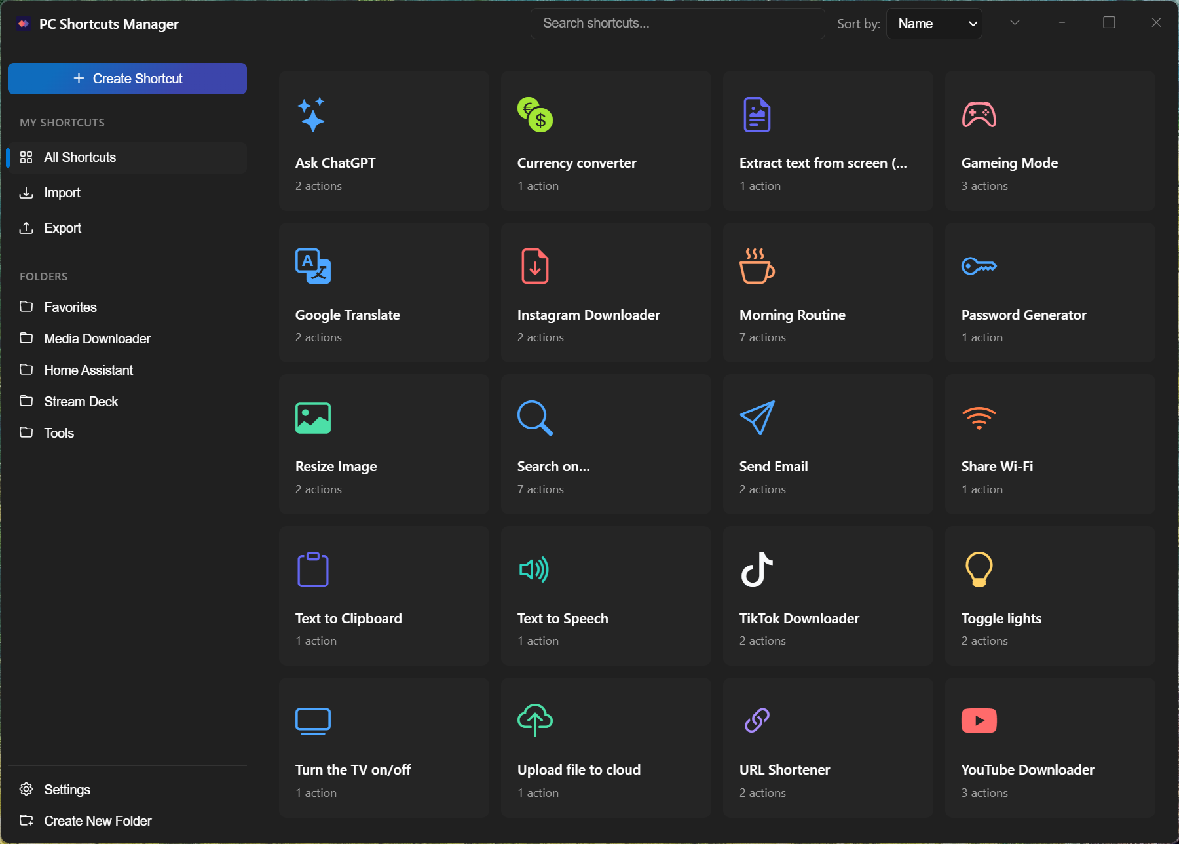Click the Password Generator key icon
Image resolution: width=1179 pixels, height=844 pixels.
click(x=979, y=266)
